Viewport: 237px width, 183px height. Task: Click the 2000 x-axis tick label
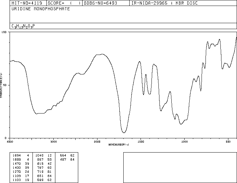[x=97, y=142]
